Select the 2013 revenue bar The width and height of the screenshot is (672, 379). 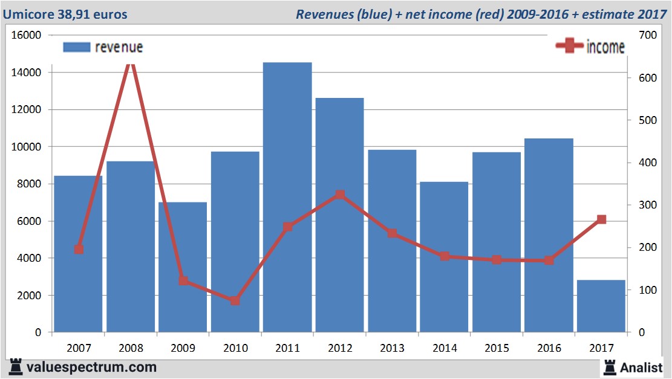point(392,241)
